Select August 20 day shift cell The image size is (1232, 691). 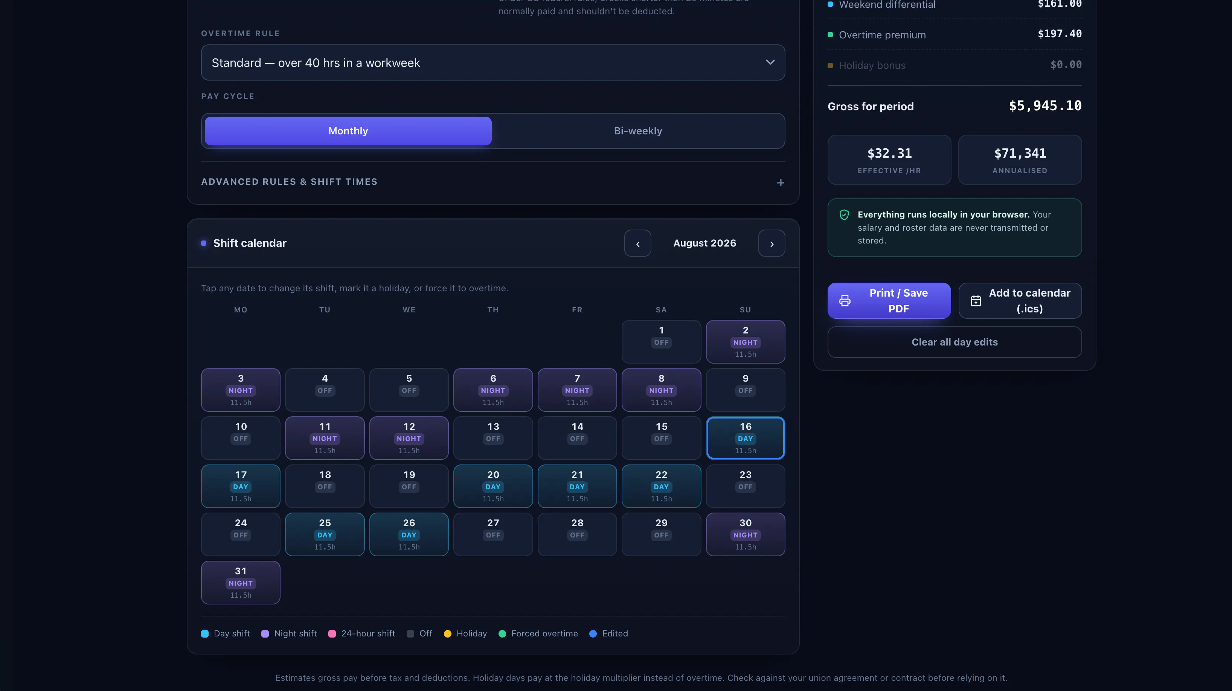tap(493, 487)
